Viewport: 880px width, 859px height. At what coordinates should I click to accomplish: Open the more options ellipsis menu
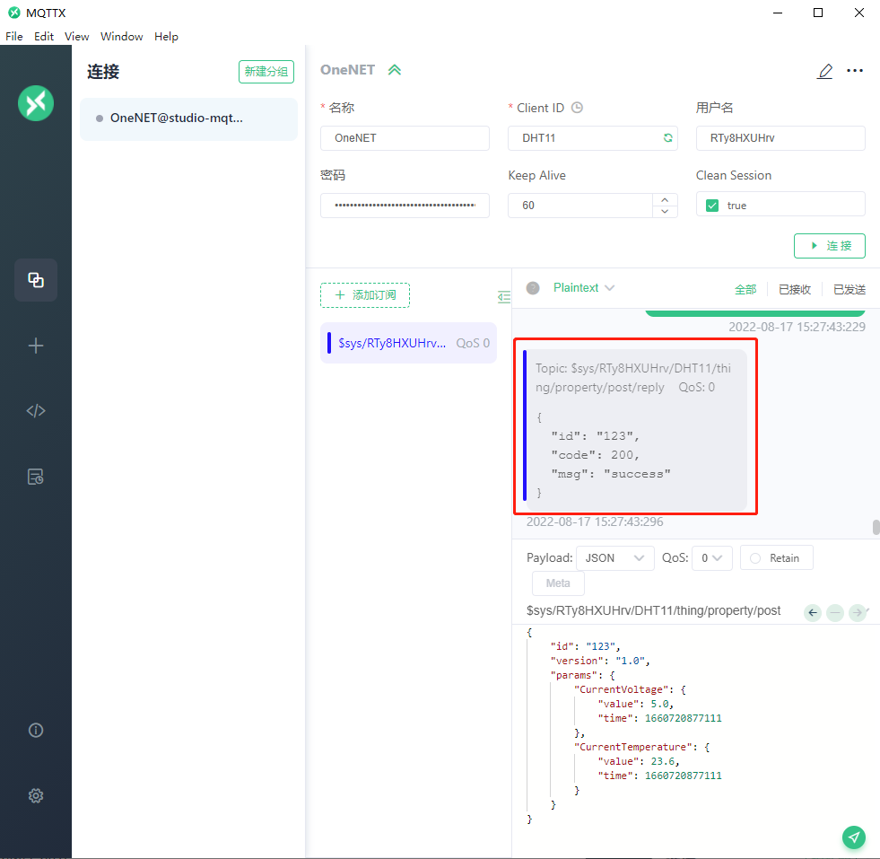855,71
